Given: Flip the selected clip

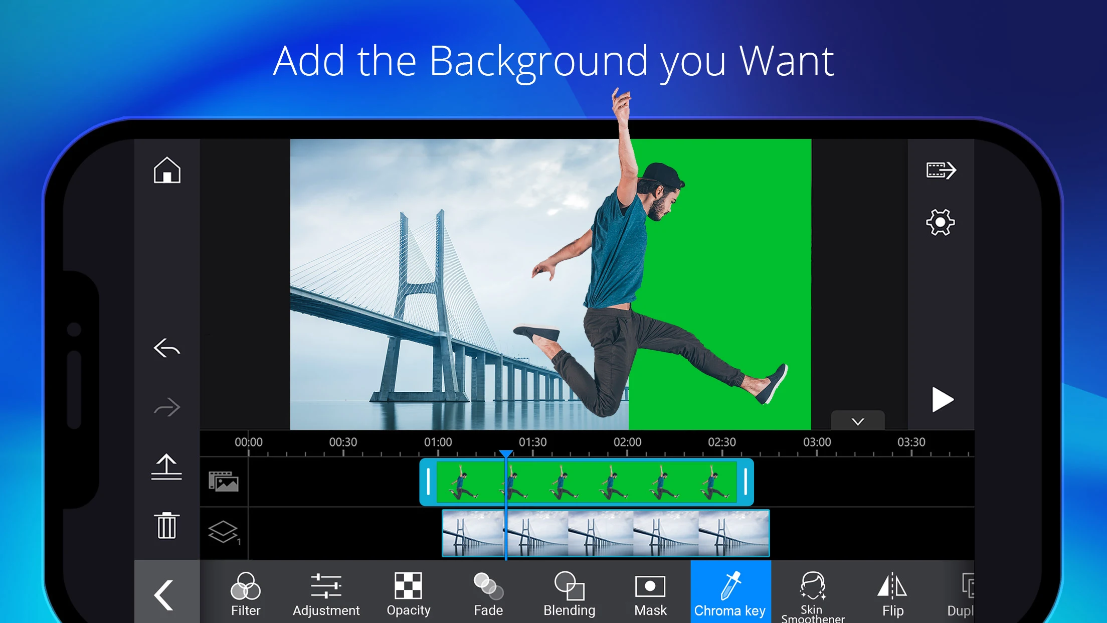Looking at the screenshot, I should coord(892,594).
